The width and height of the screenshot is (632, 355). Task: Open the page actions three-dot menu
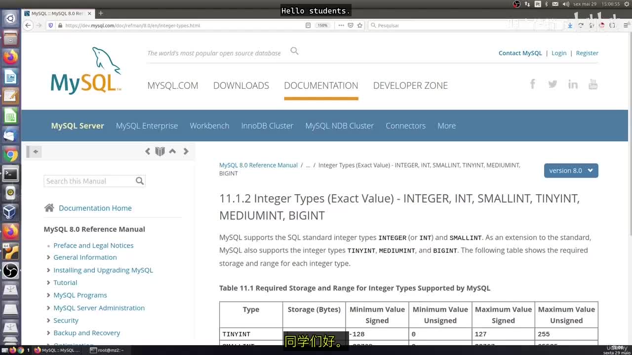pos(341,25)
